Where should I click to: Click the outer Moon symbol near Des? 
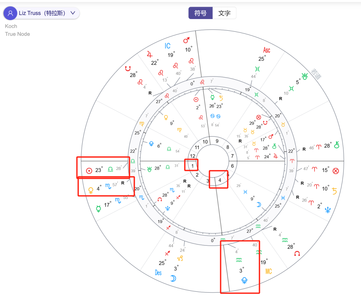173,278
